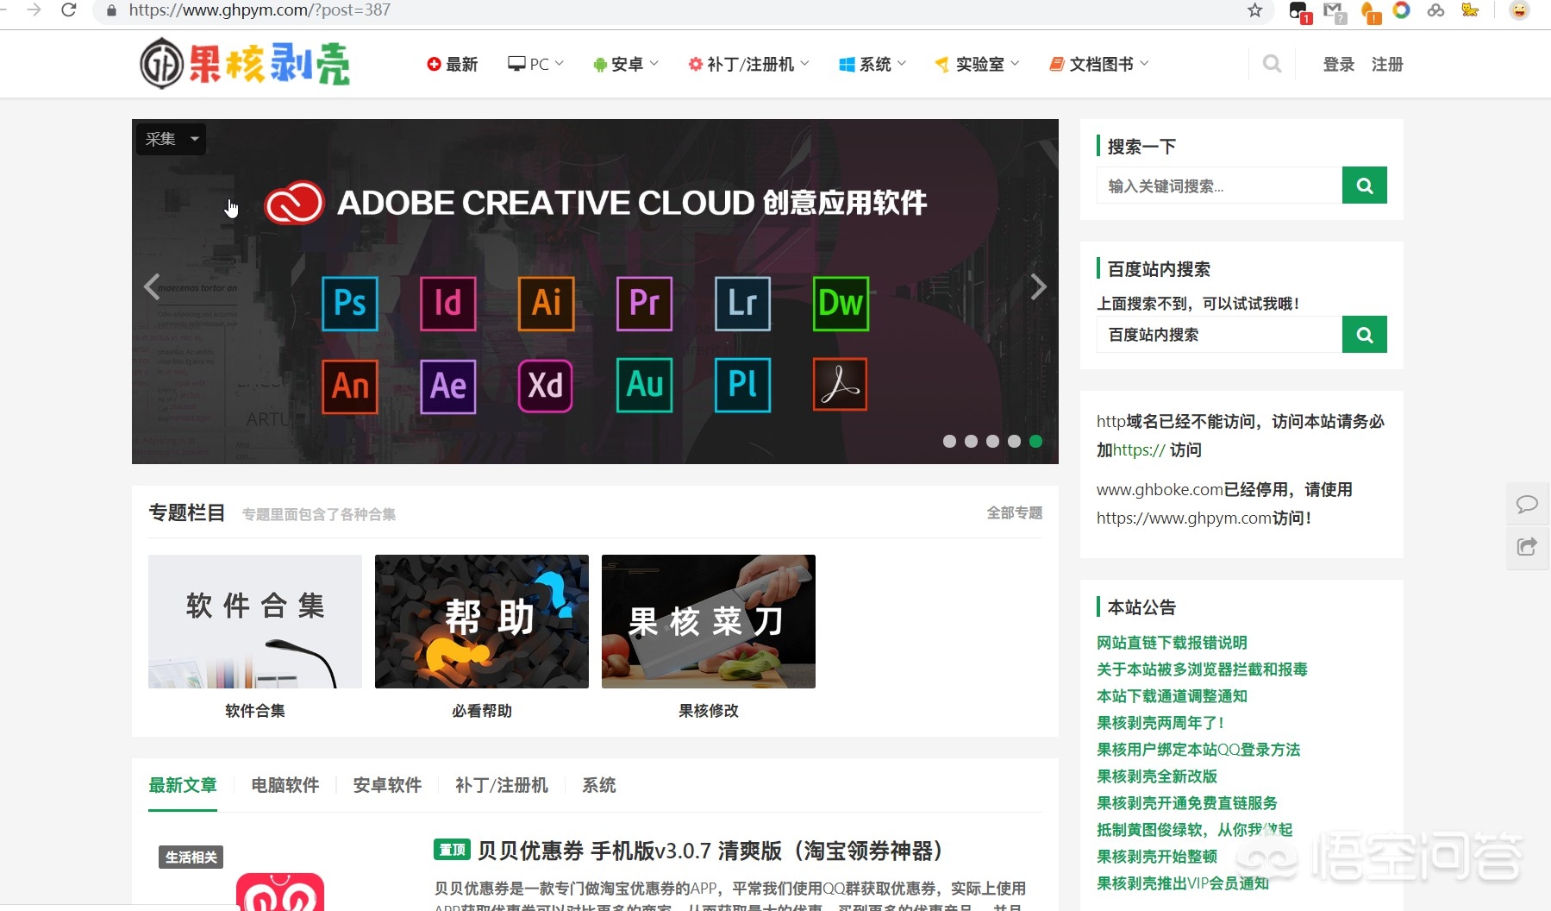The image size is (1551, 911).
Task: Open the emoji profile avatar in browser
Action: (1519, 10)
